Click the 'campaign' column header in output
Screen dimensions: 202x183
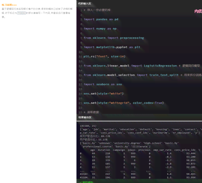tap(119, 150)
